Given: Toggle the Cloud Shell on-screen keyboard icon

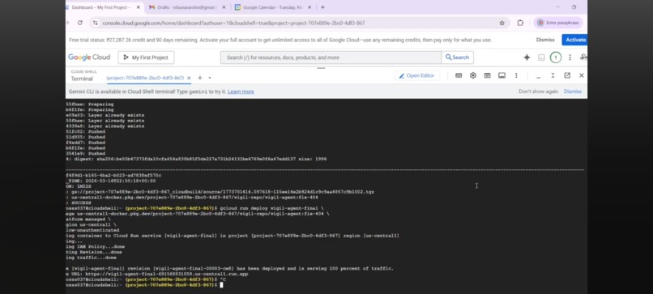Looking at the screenshot, I should (x=459, y=75).
